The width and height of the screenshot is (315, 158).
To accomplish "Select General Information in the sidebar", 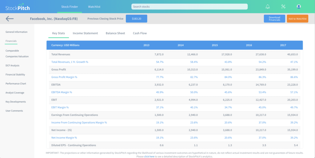I will [16, 32].
